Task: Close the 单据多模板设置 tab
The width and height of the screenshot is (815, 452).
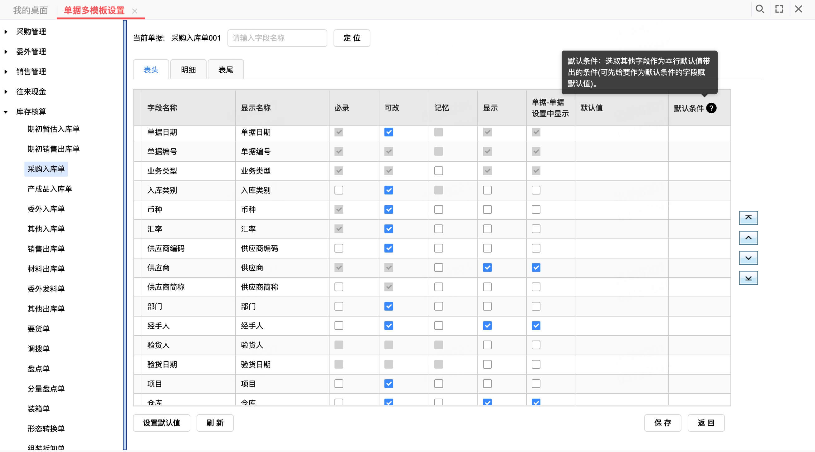Action: point(135,11)
